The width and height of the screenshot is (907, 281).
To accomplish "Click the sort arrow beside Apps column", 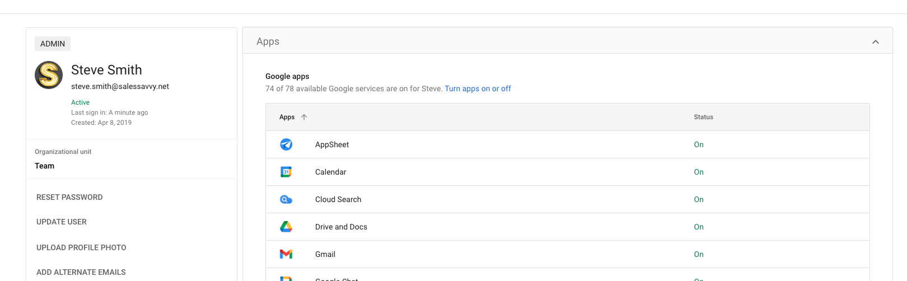I will (304, 117).
